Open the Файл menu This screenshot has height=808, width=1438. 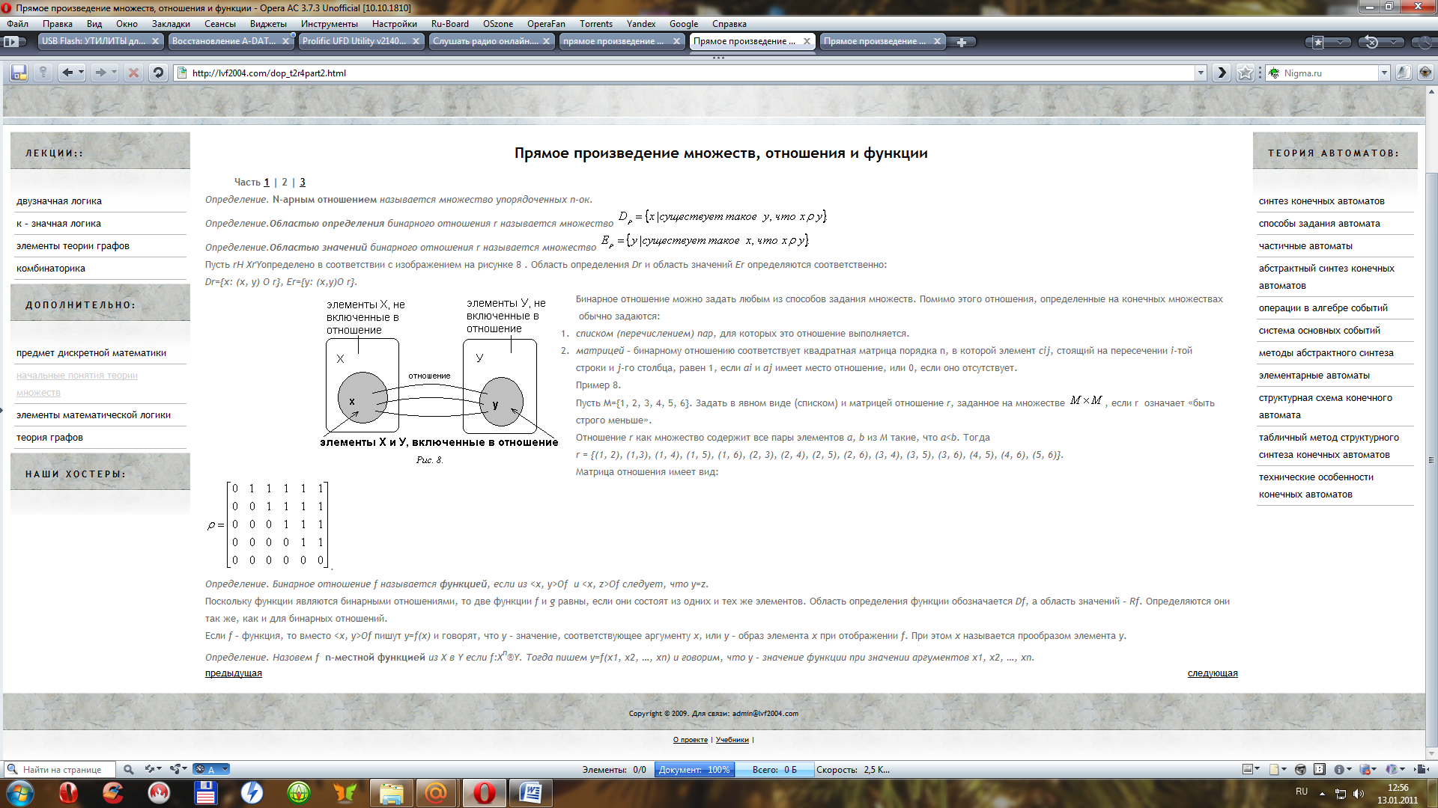click(x=17, y=24)
